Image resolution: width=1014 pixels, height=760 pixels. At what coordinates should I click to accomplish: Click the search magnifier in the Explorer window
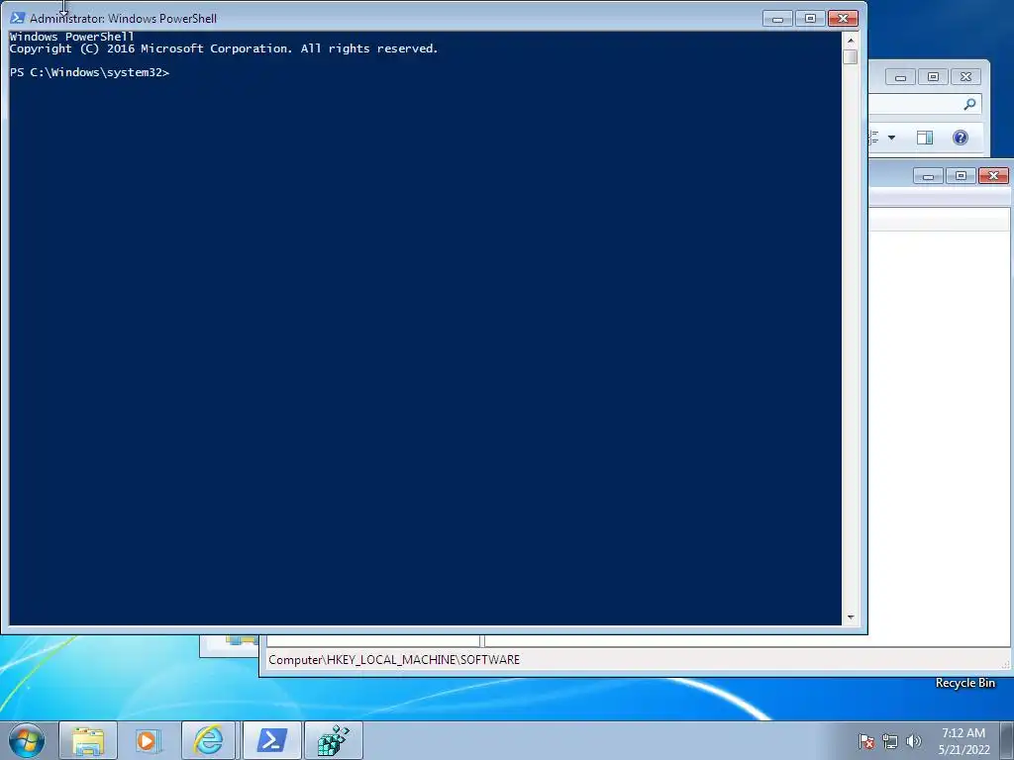pyautogui.click(x=969, y=104)
